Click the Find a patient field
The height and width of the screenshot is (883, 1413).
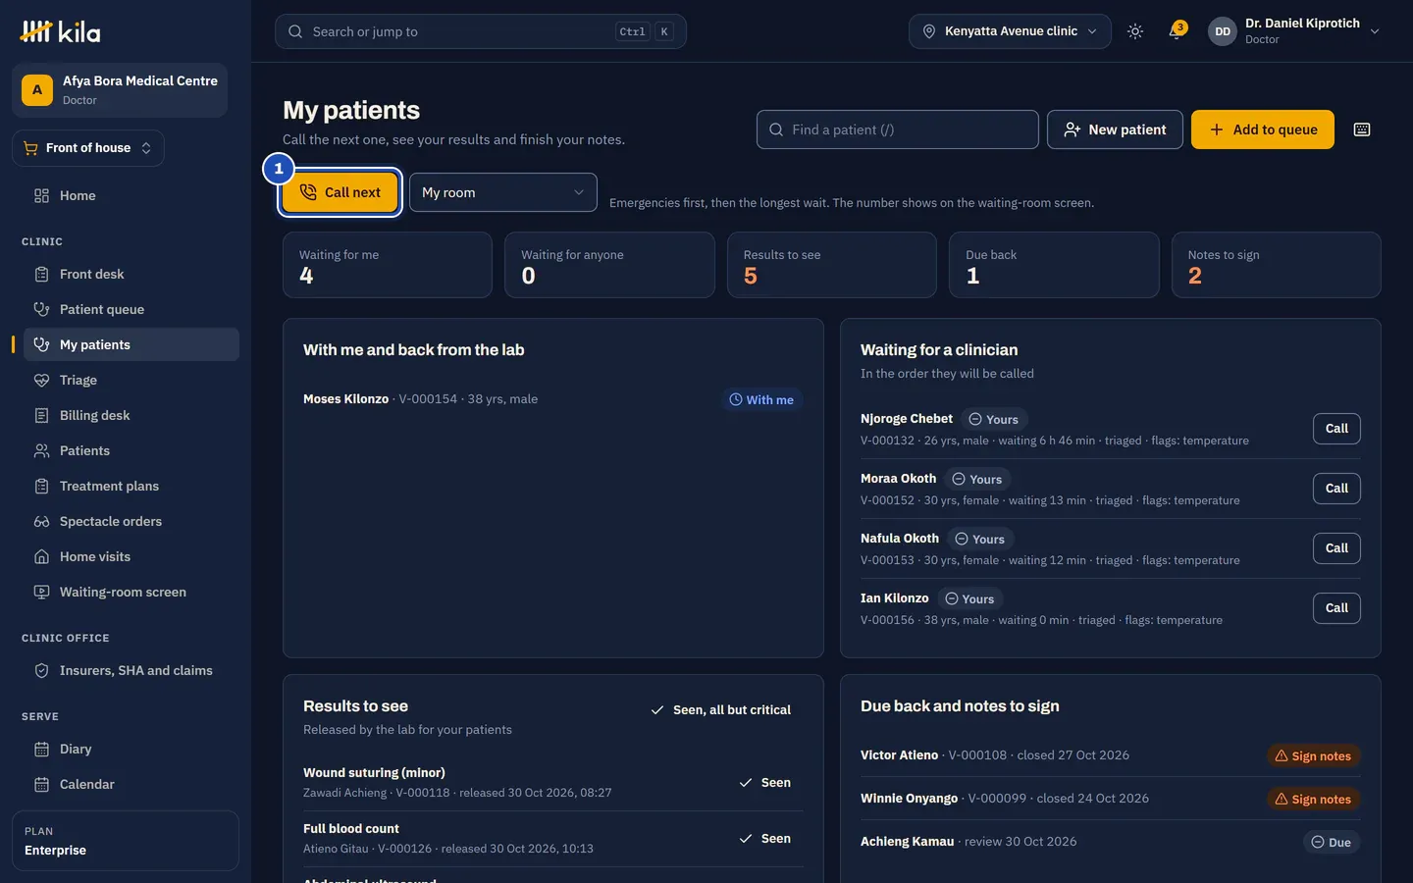[x=898, y=130]
